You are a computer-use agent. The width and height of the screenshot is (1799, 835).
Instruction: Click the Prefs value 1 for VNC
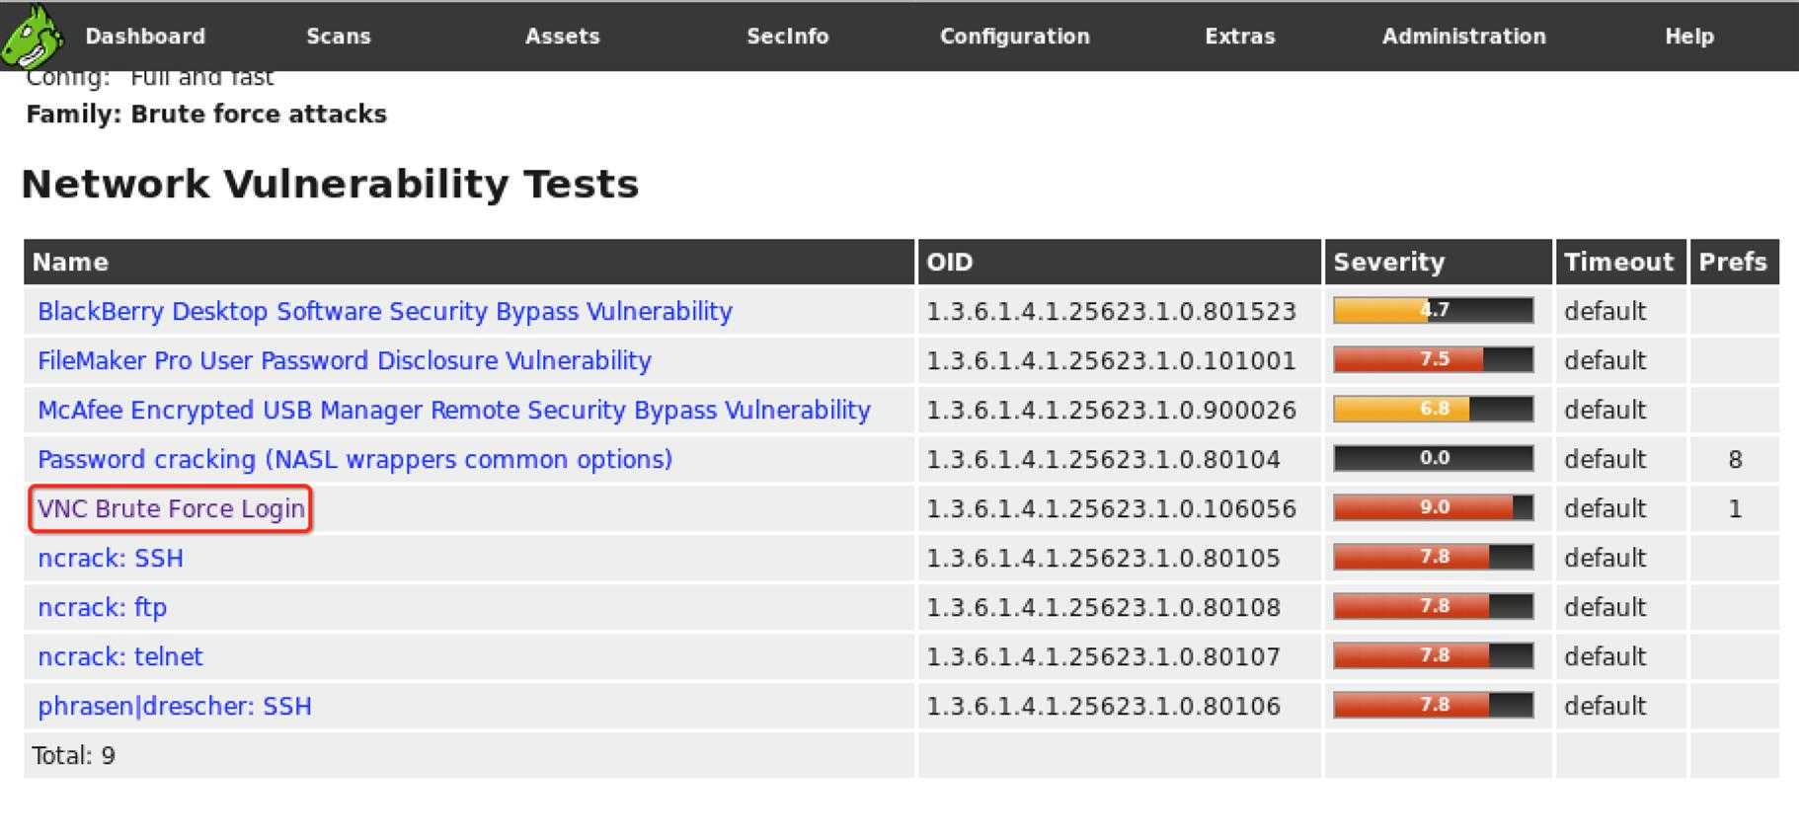point(1735,508)
